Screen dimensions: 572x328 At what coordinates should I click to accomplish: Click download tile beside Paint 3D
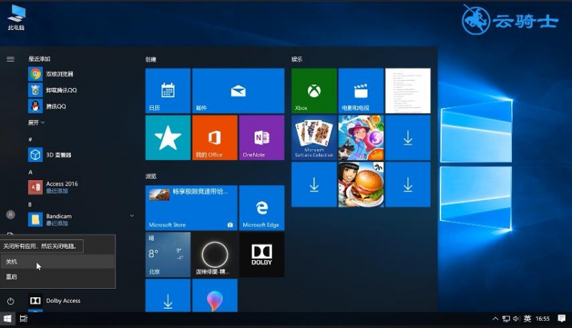coord(168,296)
